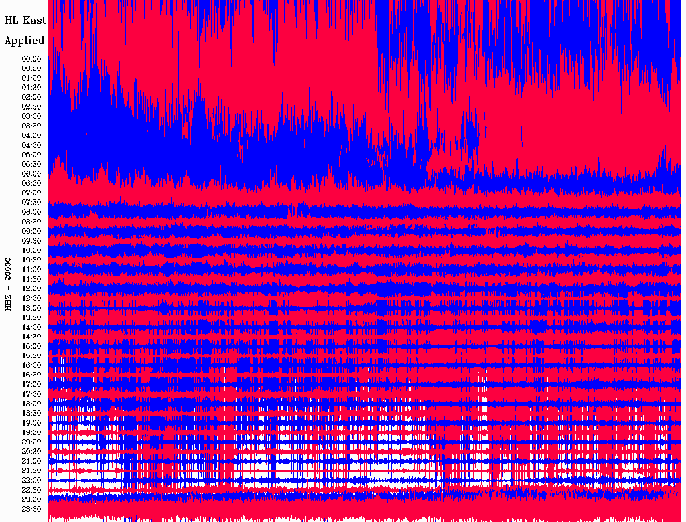Select the 14:00 time label

pyautogui.click(x=31, y=327)
